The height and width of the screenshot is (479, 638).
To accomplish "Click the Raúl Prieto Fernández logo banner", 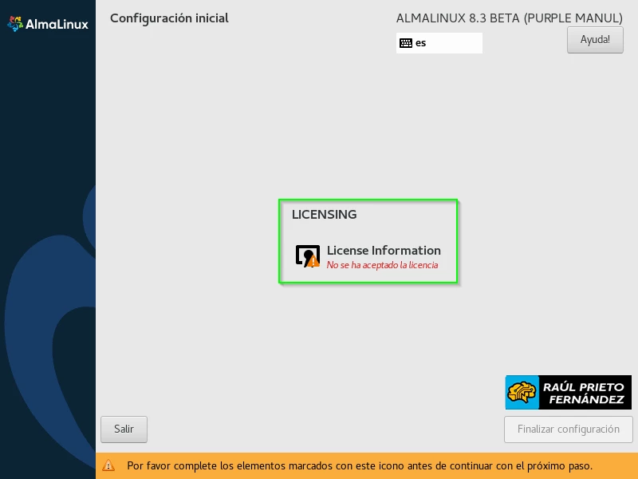I will pyautogui.click(x=568, y=390).
